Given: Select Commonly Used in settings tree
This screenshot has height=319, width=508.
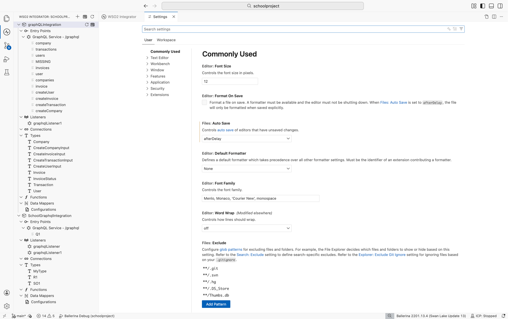Looking at the screenshot, I should [165, 51].
